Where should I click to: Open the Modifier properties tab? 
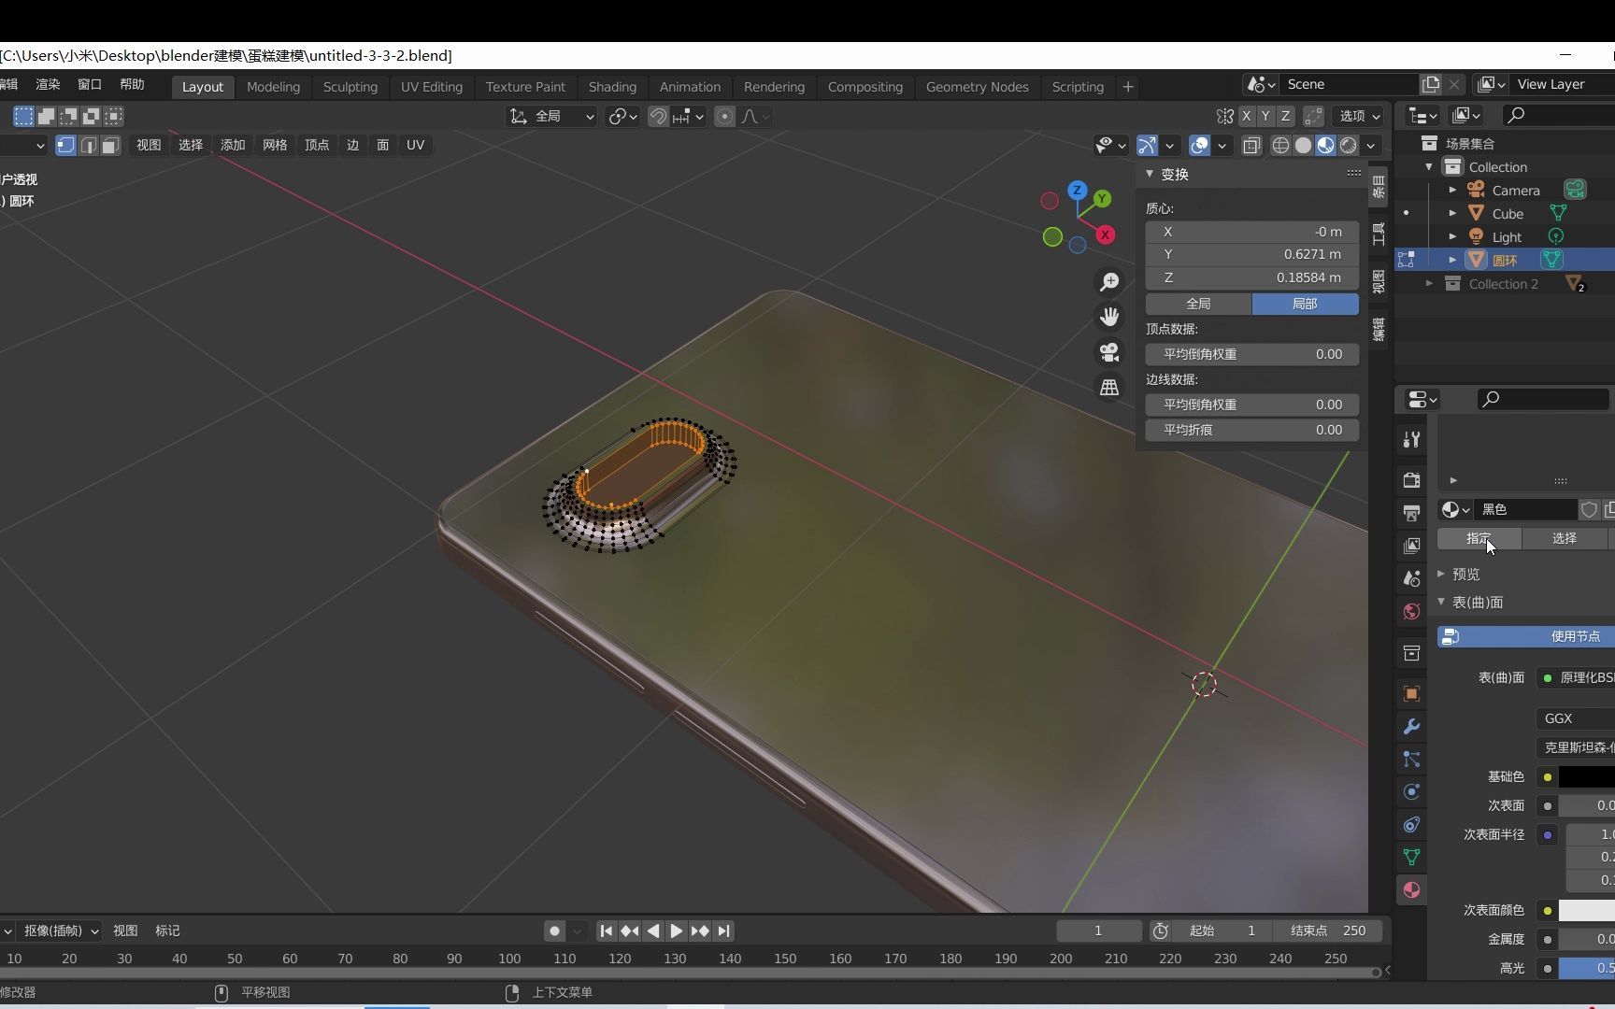point(1411,726)
